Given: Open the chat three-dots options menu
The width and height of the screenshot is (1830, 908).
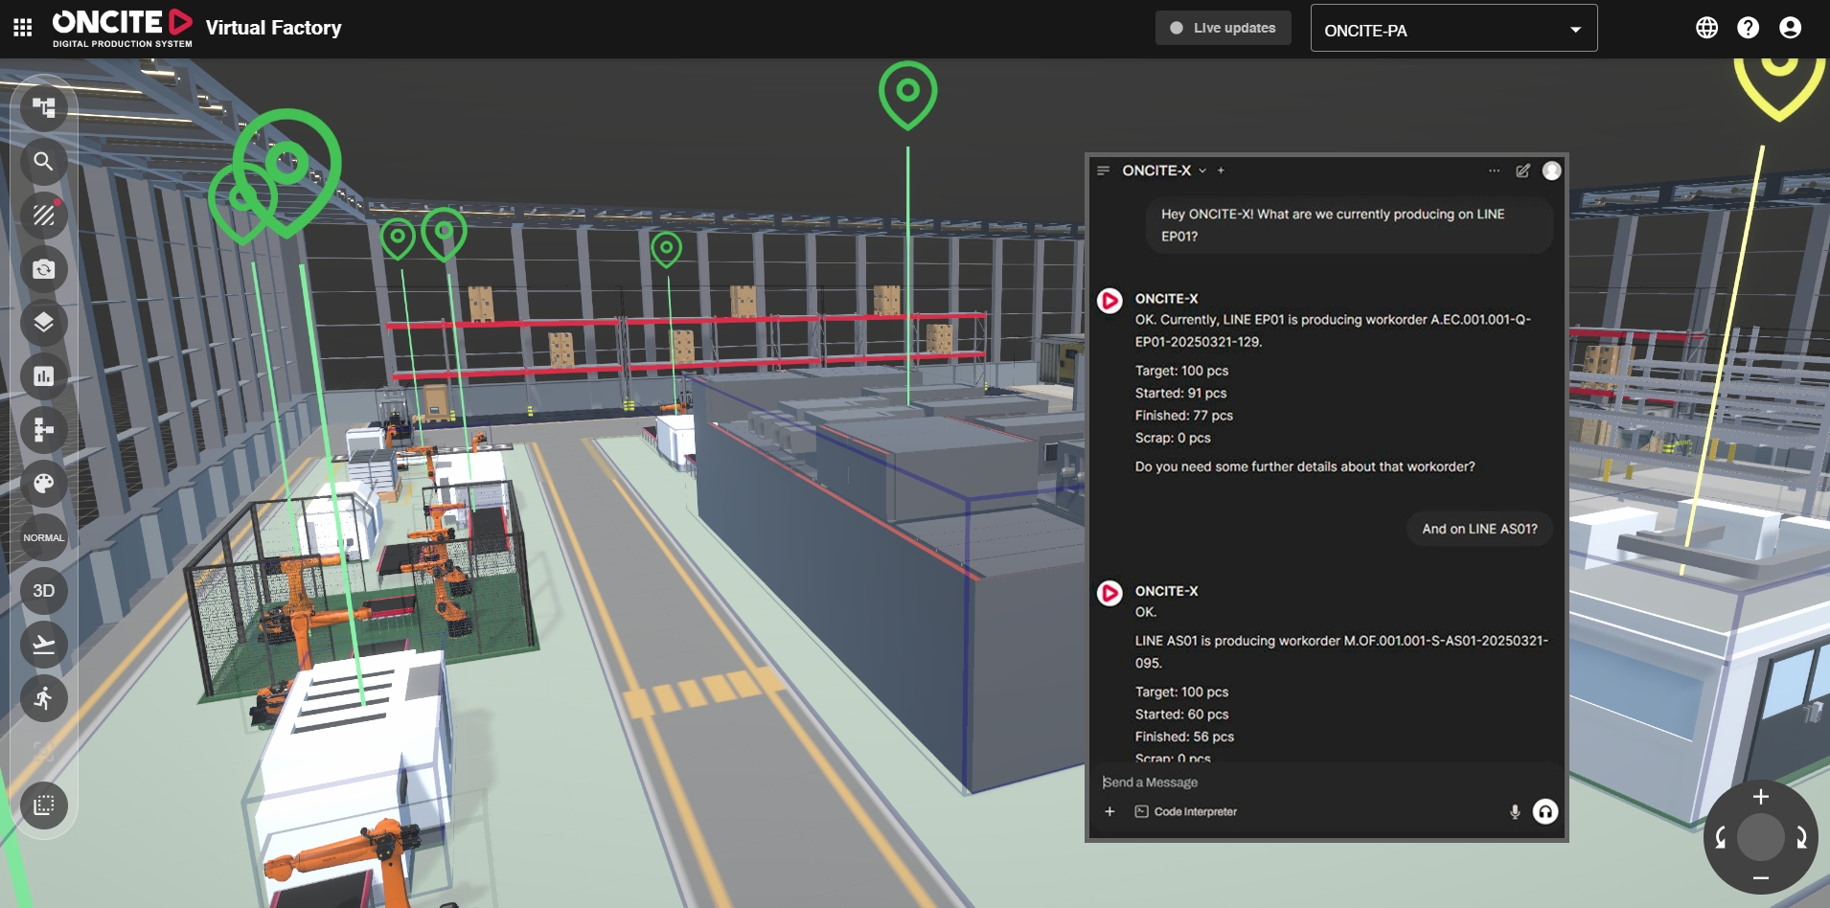Looking at the screenshot, I should (x=1494, y=170).
